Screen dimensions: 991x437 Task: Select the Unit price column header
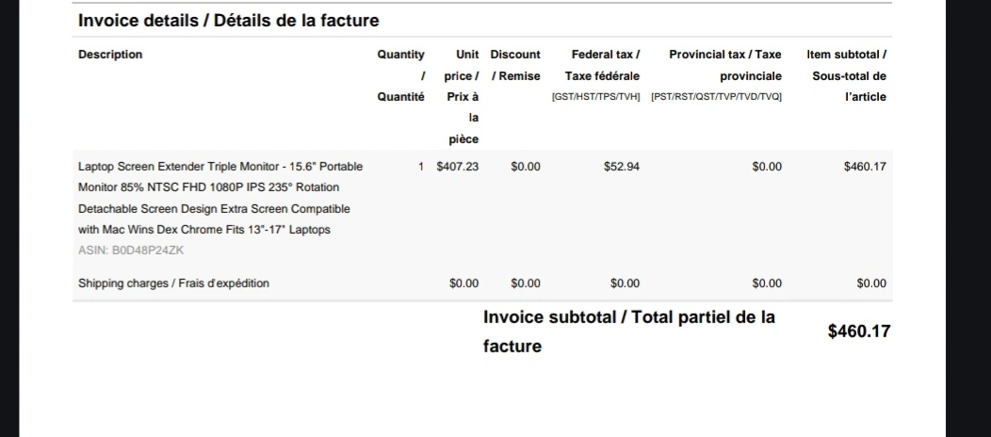tap(462, 97)
